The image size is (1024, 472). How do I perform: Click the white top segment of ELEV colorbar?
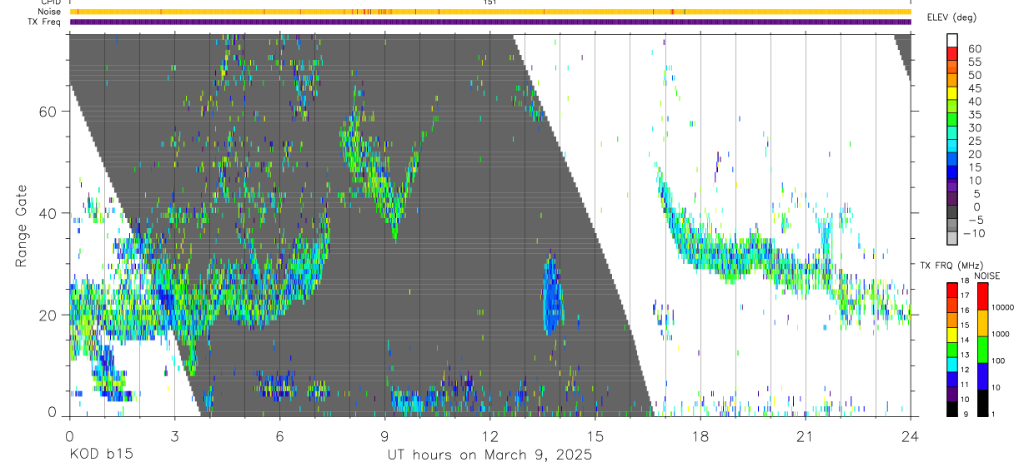click(952, 42)
